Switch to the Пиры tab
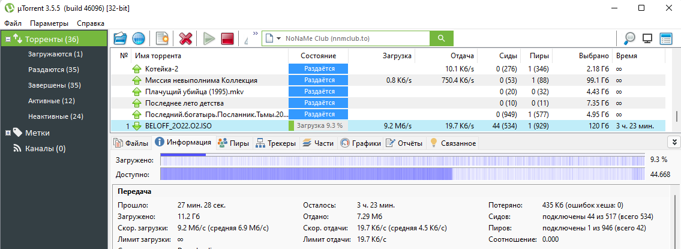This screenshot has width=681, height=249. point(233,143)
